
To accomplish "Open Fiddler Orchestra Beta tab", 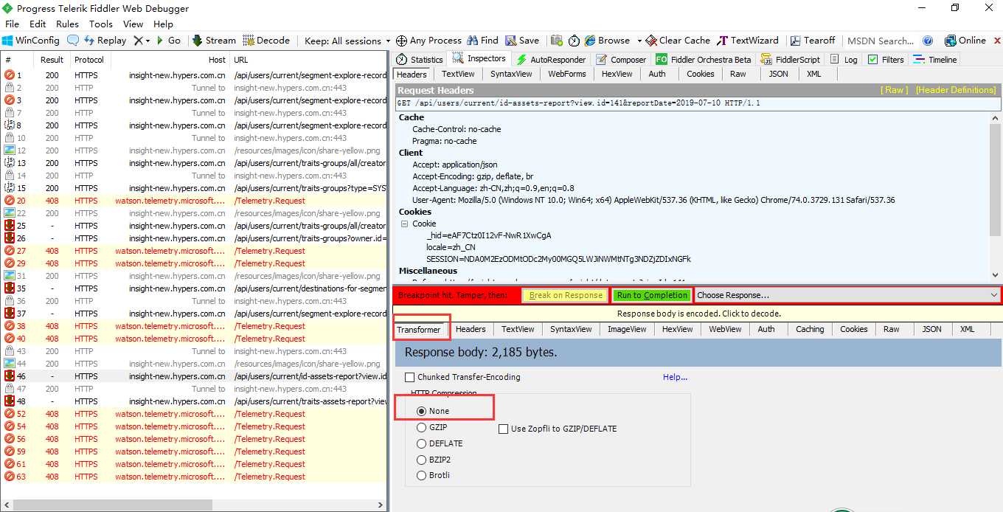I will [704, 59].
